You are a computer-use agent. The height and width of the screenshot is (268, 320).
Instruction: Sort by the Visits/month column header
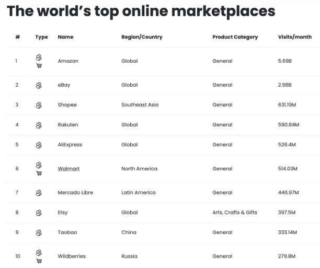click(x=294, y=37)
